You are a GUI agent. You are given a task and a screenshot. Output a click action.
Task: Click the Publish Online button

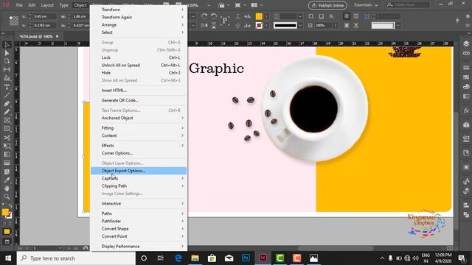[327, 5]
